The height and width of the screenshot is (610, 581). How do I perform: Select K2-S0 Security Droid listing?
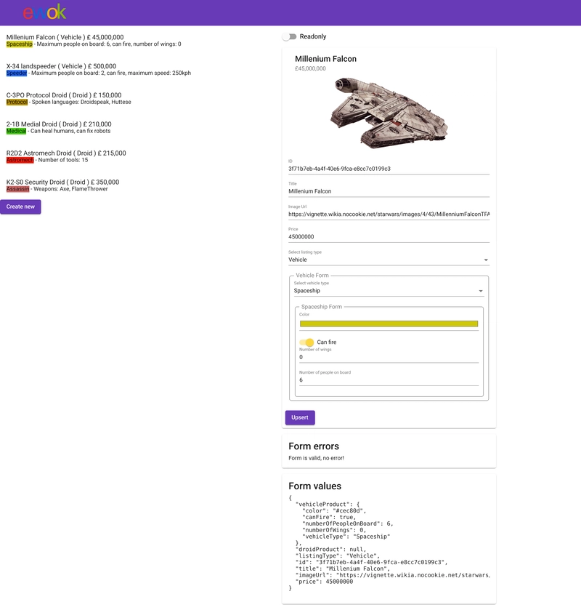(62, 185)
